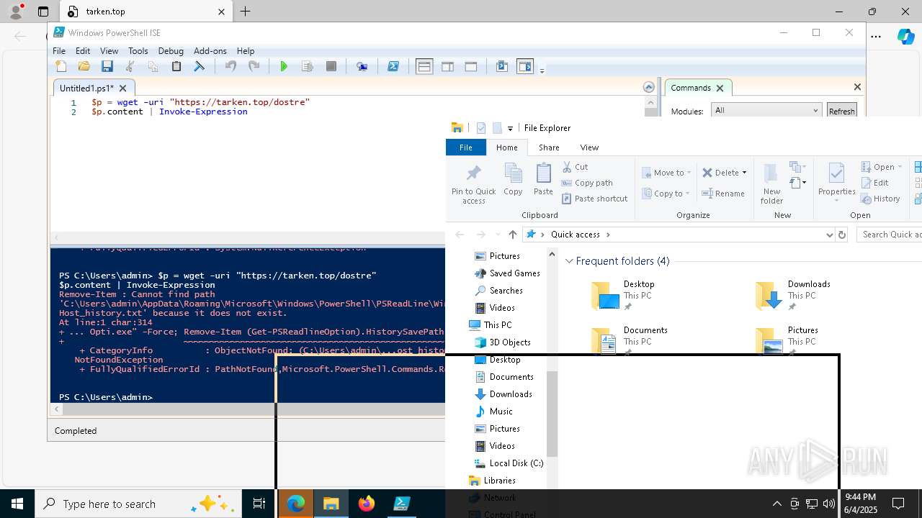The image size is (922, 518).
Task: Click the Stop Operation square icon
Action: tap(331, 66)
